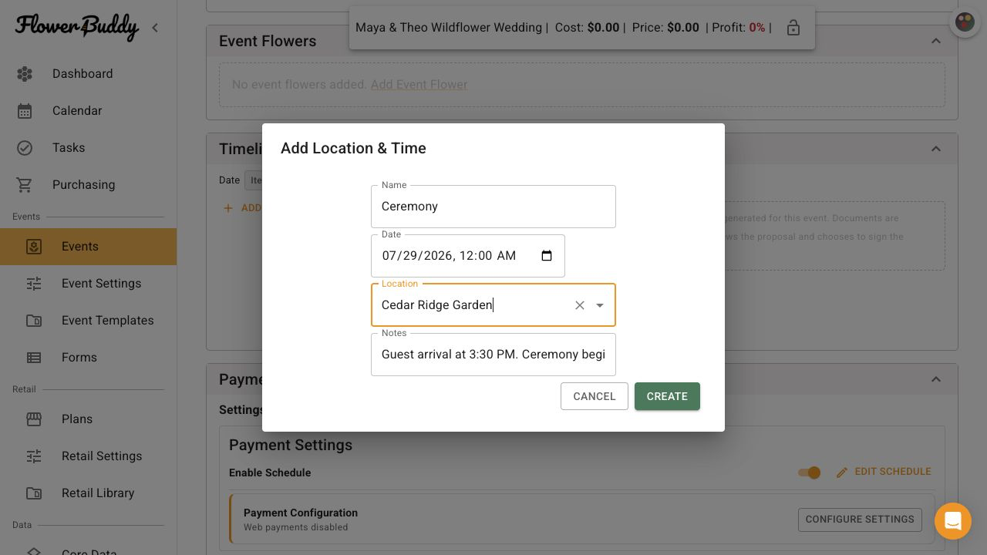This screenshot has height=555, width=987.
Task: Open the chat support bubble
Action: [953, 521]
